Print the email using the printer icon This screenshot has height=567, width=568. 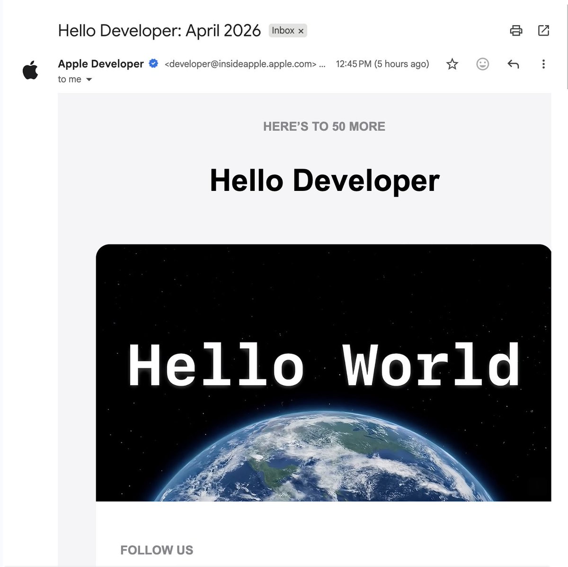click(516, 30)
